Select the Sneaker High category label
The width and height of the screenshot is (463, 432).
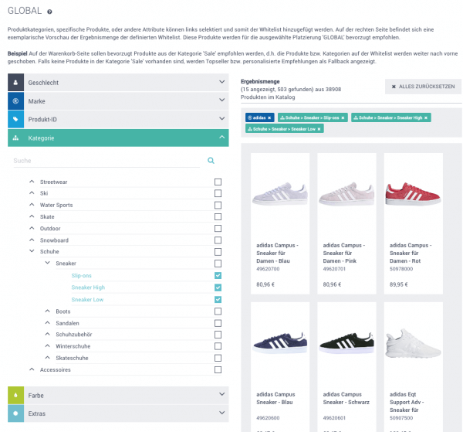click(x=88, y=287)
